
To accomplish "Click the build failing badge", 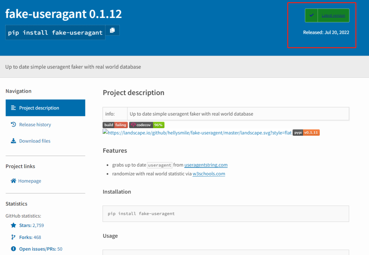I will click(x=115, y=125).
